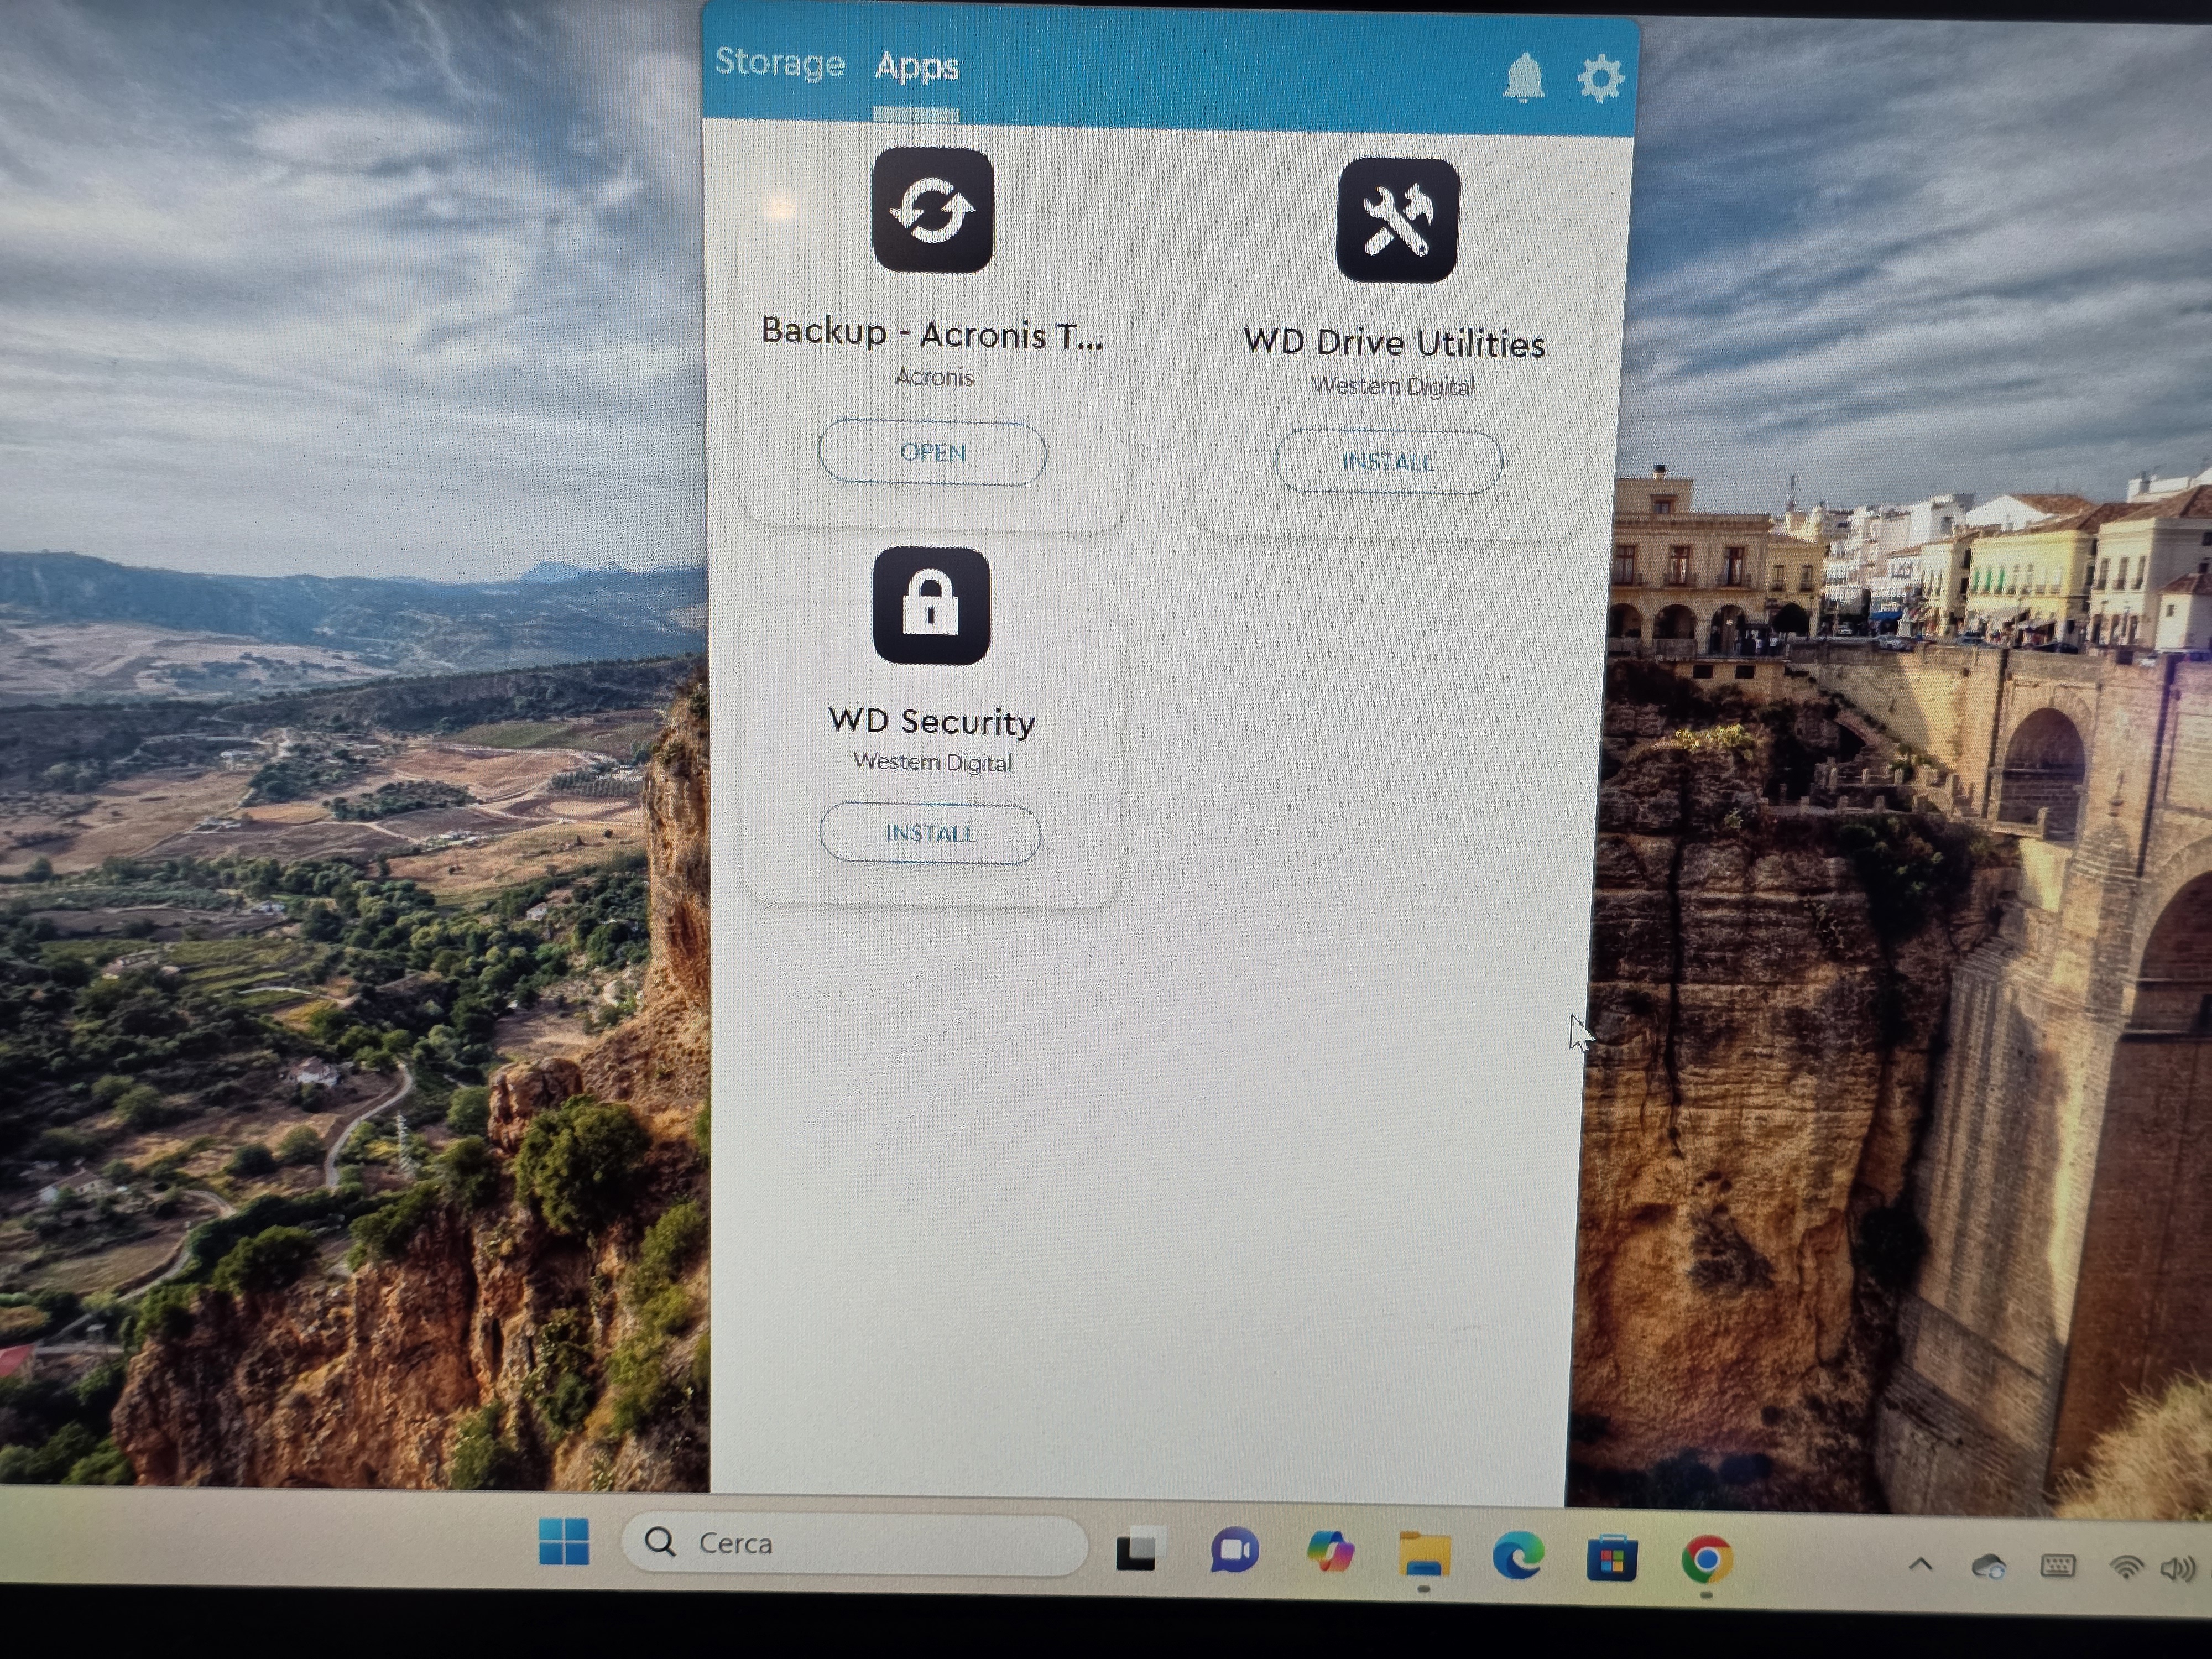Open the Teams chat taskbar icon
Image resolution: width=2212 pixels, height=1659 pixels.
point(1234,1551)
